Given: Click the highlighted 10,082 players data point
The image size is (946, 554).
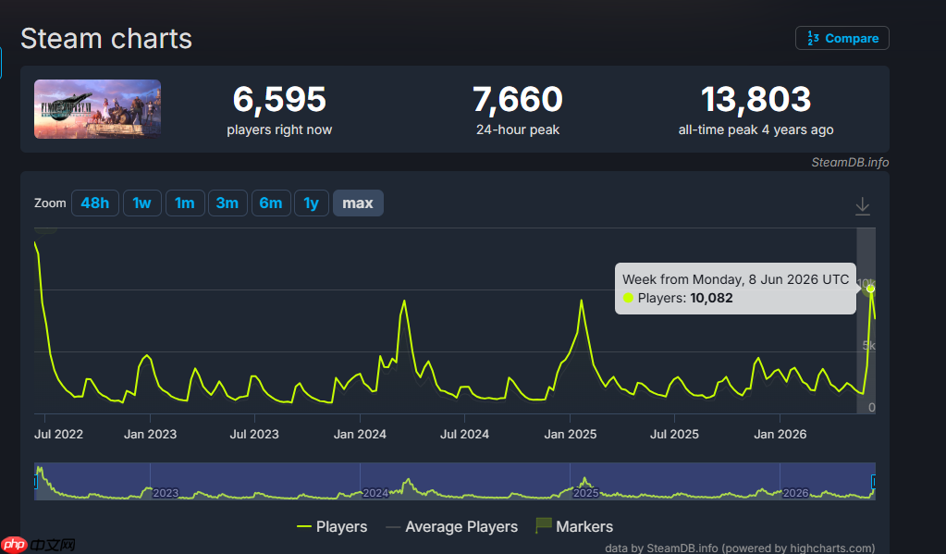Looking at the screenshot, I should [870, 289].
